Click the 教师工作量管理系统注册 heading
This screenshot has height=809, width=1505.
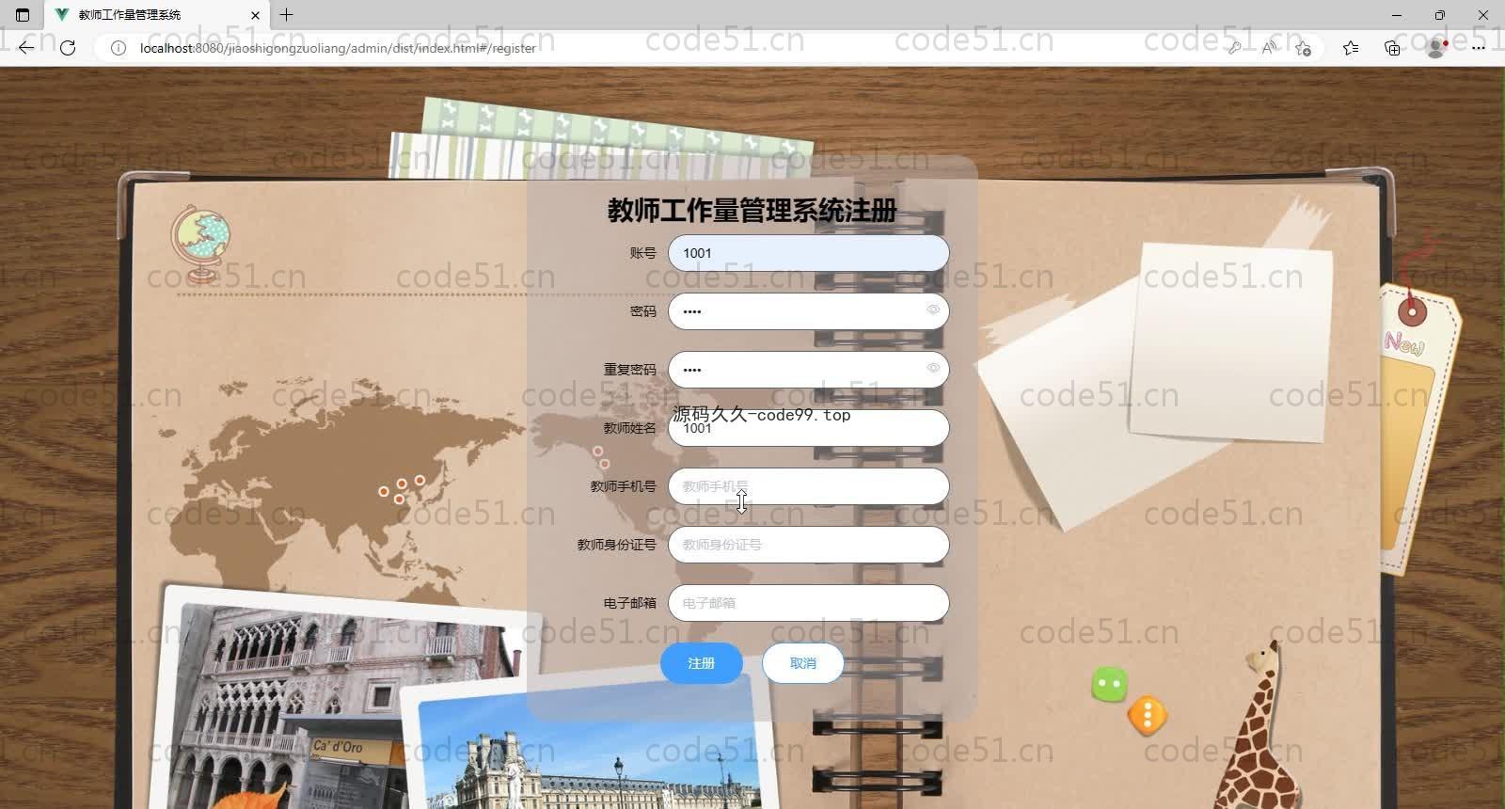click(x=752, y=211)
